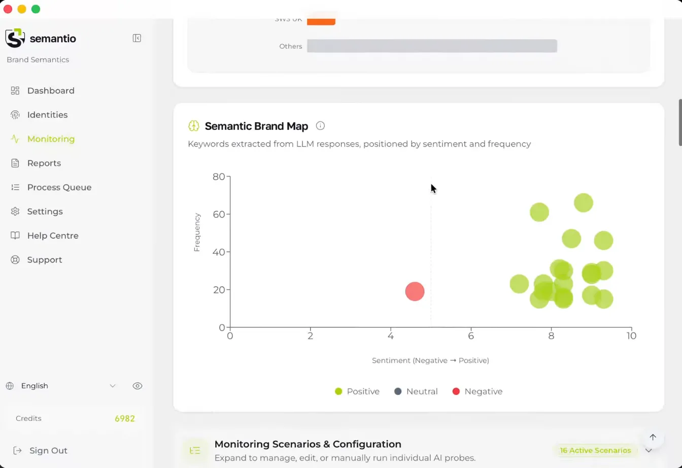Click the semantio logo icon
This screenshot has width=682, height=468.
click(15, 38)
